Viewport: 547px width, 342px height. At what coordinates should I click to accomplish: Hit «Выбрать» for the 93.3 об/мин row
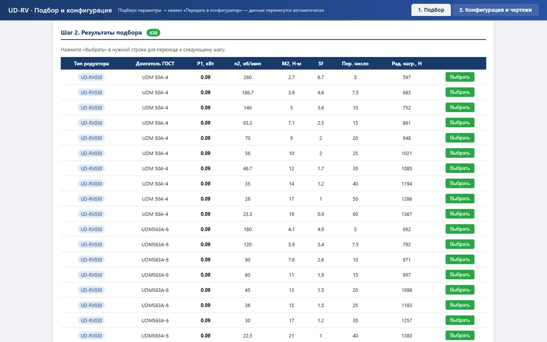point(460,123)
